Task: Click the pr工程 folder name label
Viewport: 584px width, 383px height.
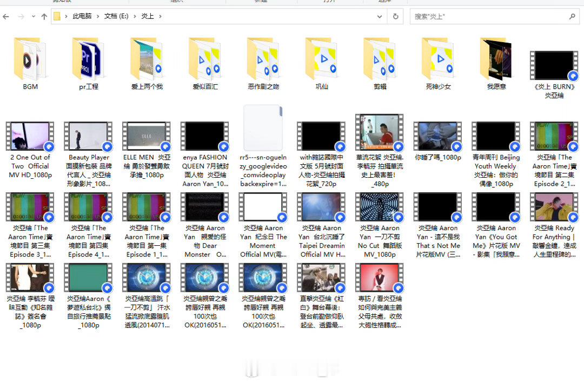Action: point(88,87)
